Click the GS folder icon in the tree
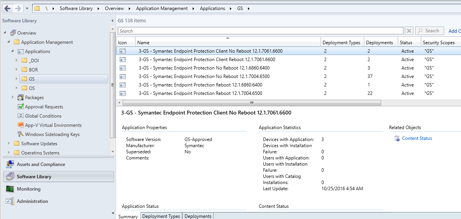Image resolution: width=461 pixels, height=219 pixels. point(24,79)
